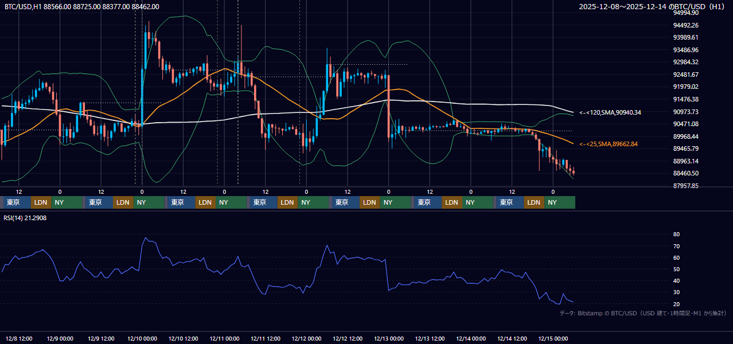Select price level 93486.96 on the axis
733x344 pixels.
point(686,50)
